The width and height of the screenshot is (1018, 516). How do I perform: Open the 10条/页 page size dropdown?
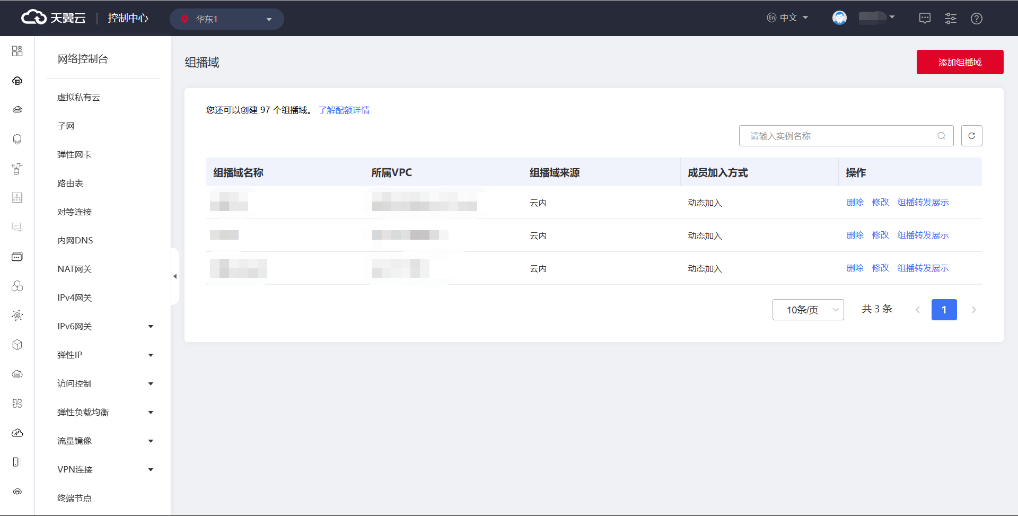click(808, 310)
